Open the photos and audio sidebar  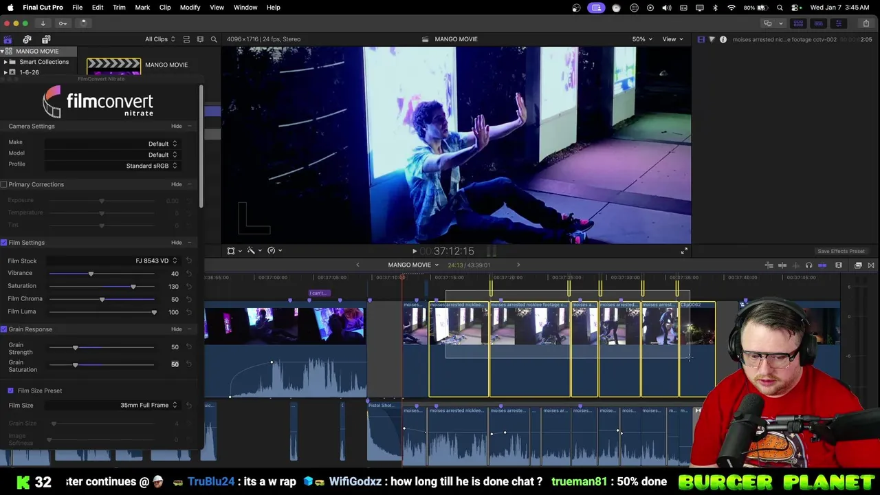pos(27,39)
